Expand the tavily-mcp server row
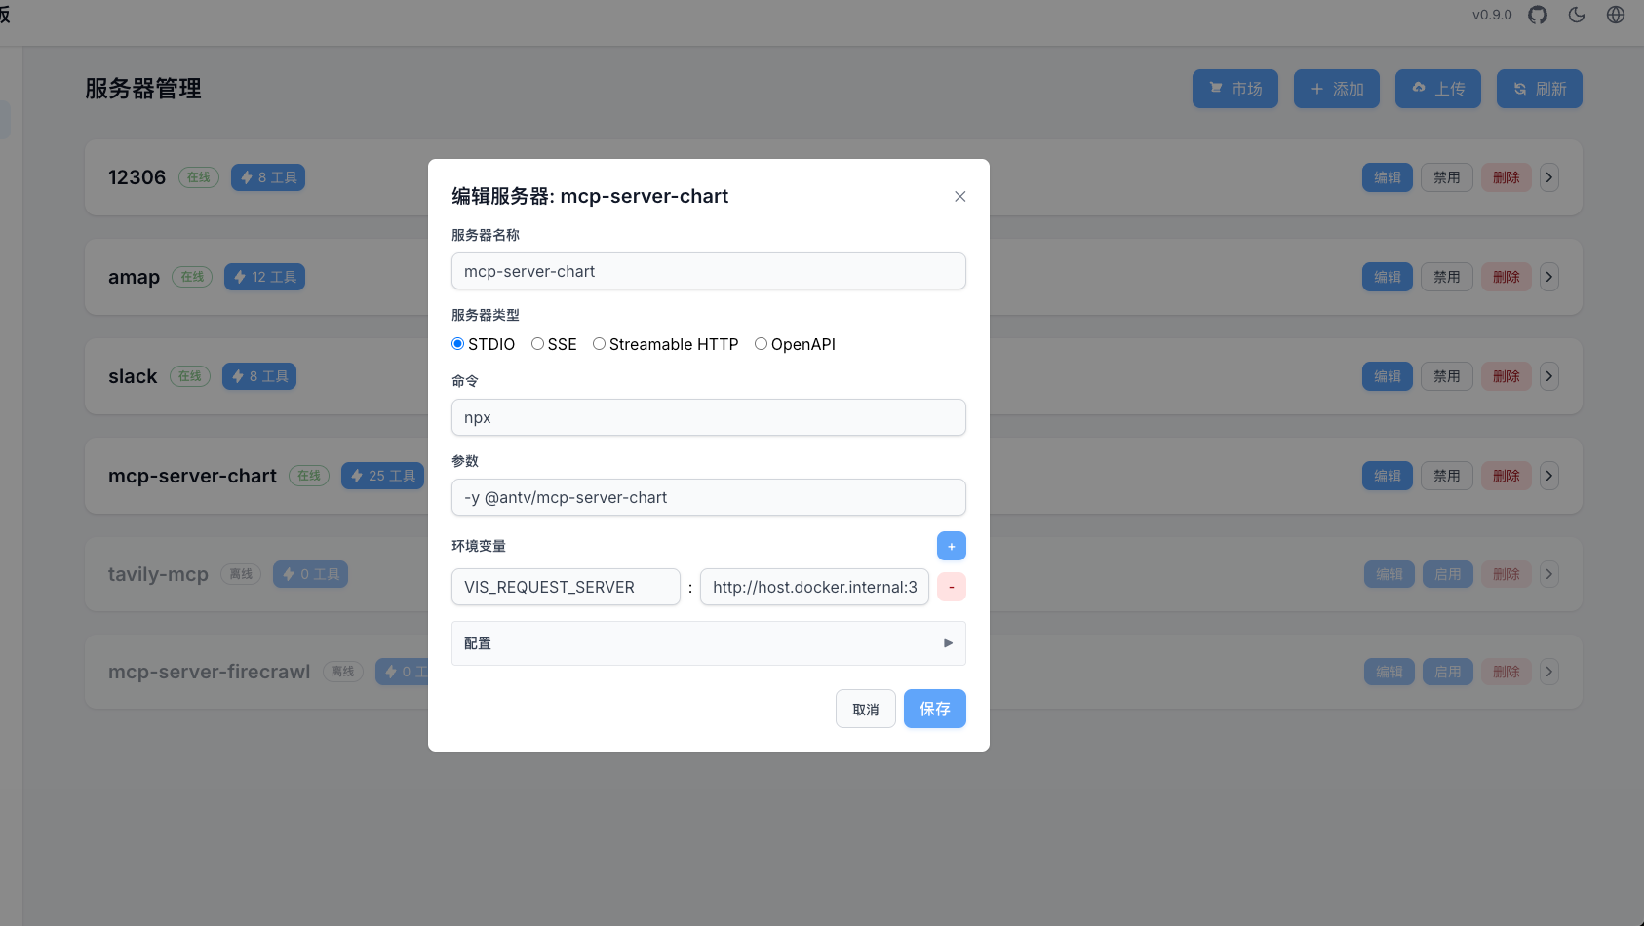This screenshot has width=1644, height=926. tap(1549, 574)
